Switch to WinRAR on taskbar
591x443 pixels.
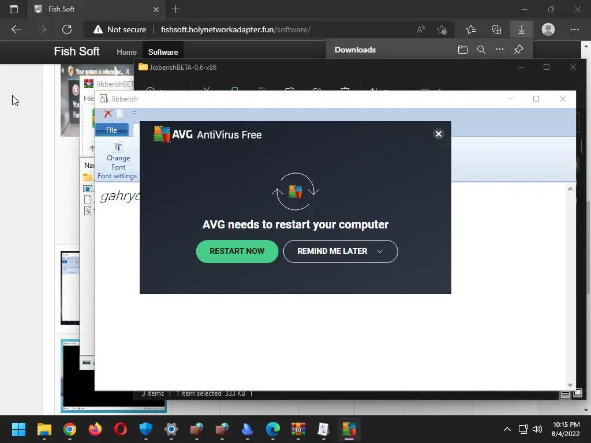pyautogui.click(x=298, y=429)
